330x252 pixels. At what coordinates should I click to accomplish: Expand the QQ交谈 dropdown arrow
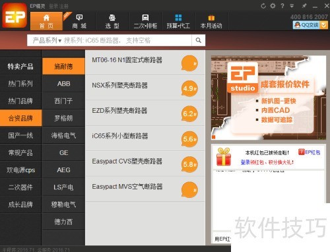pyautogui.click(x=323, y=25)
